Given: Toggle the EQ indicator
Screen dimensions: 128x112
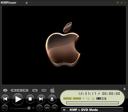Looking at the screenshot, I should [99, 98].
